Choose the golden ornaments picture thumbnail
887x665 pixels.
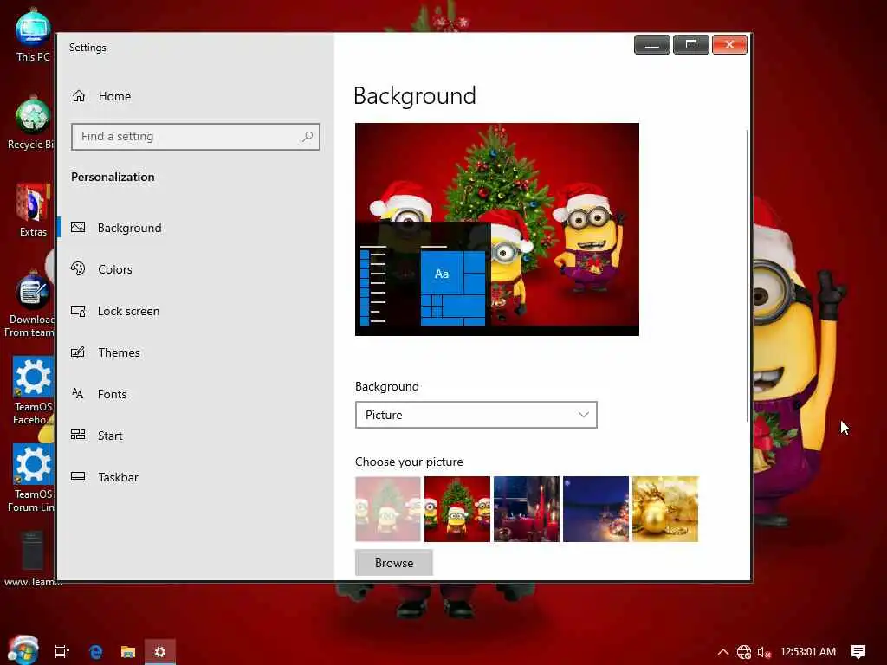point(665,509)
